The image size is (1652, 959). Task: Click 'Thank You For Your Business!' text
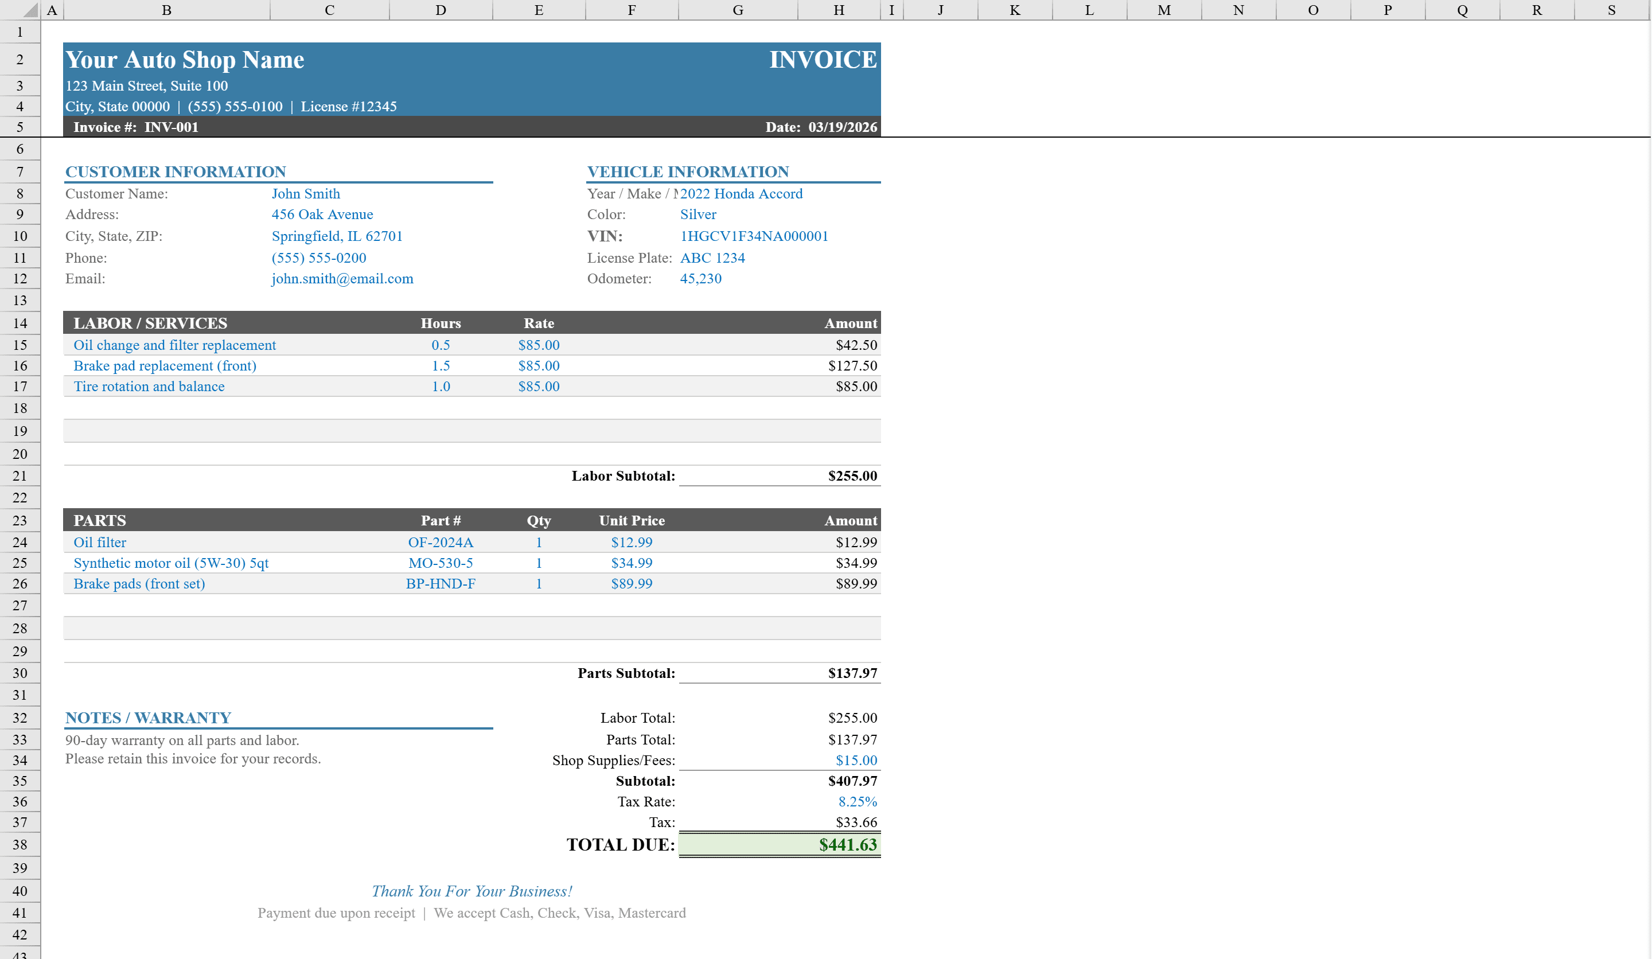472,891
